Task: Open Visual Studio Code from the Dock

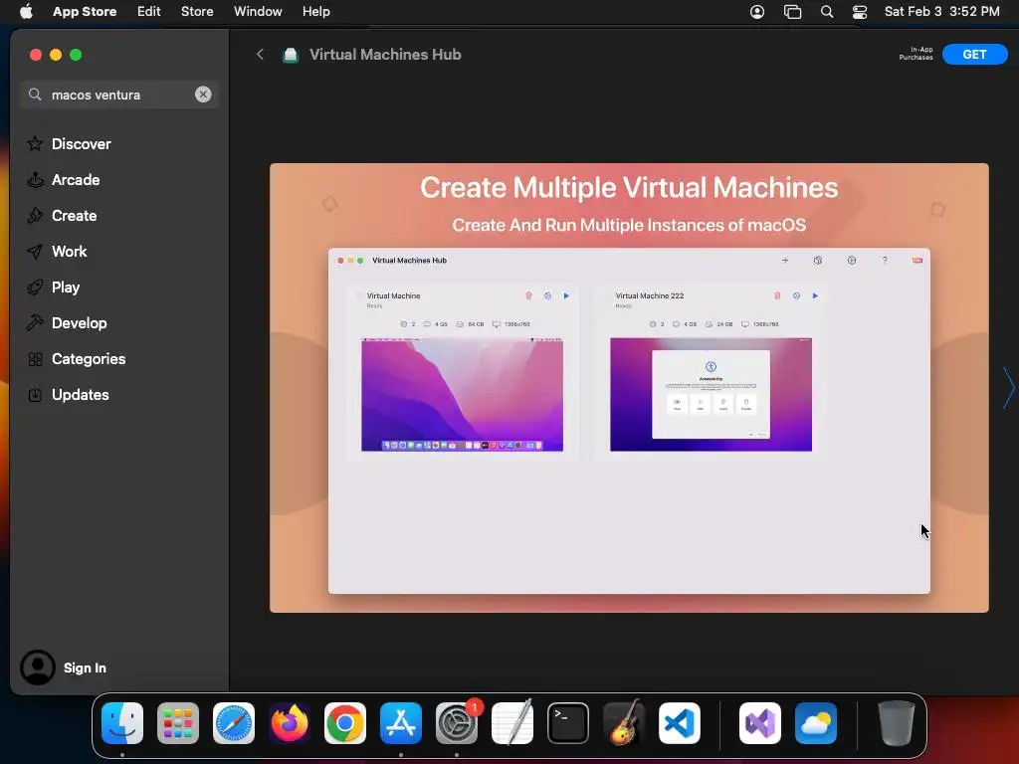Action: [680, 723]
